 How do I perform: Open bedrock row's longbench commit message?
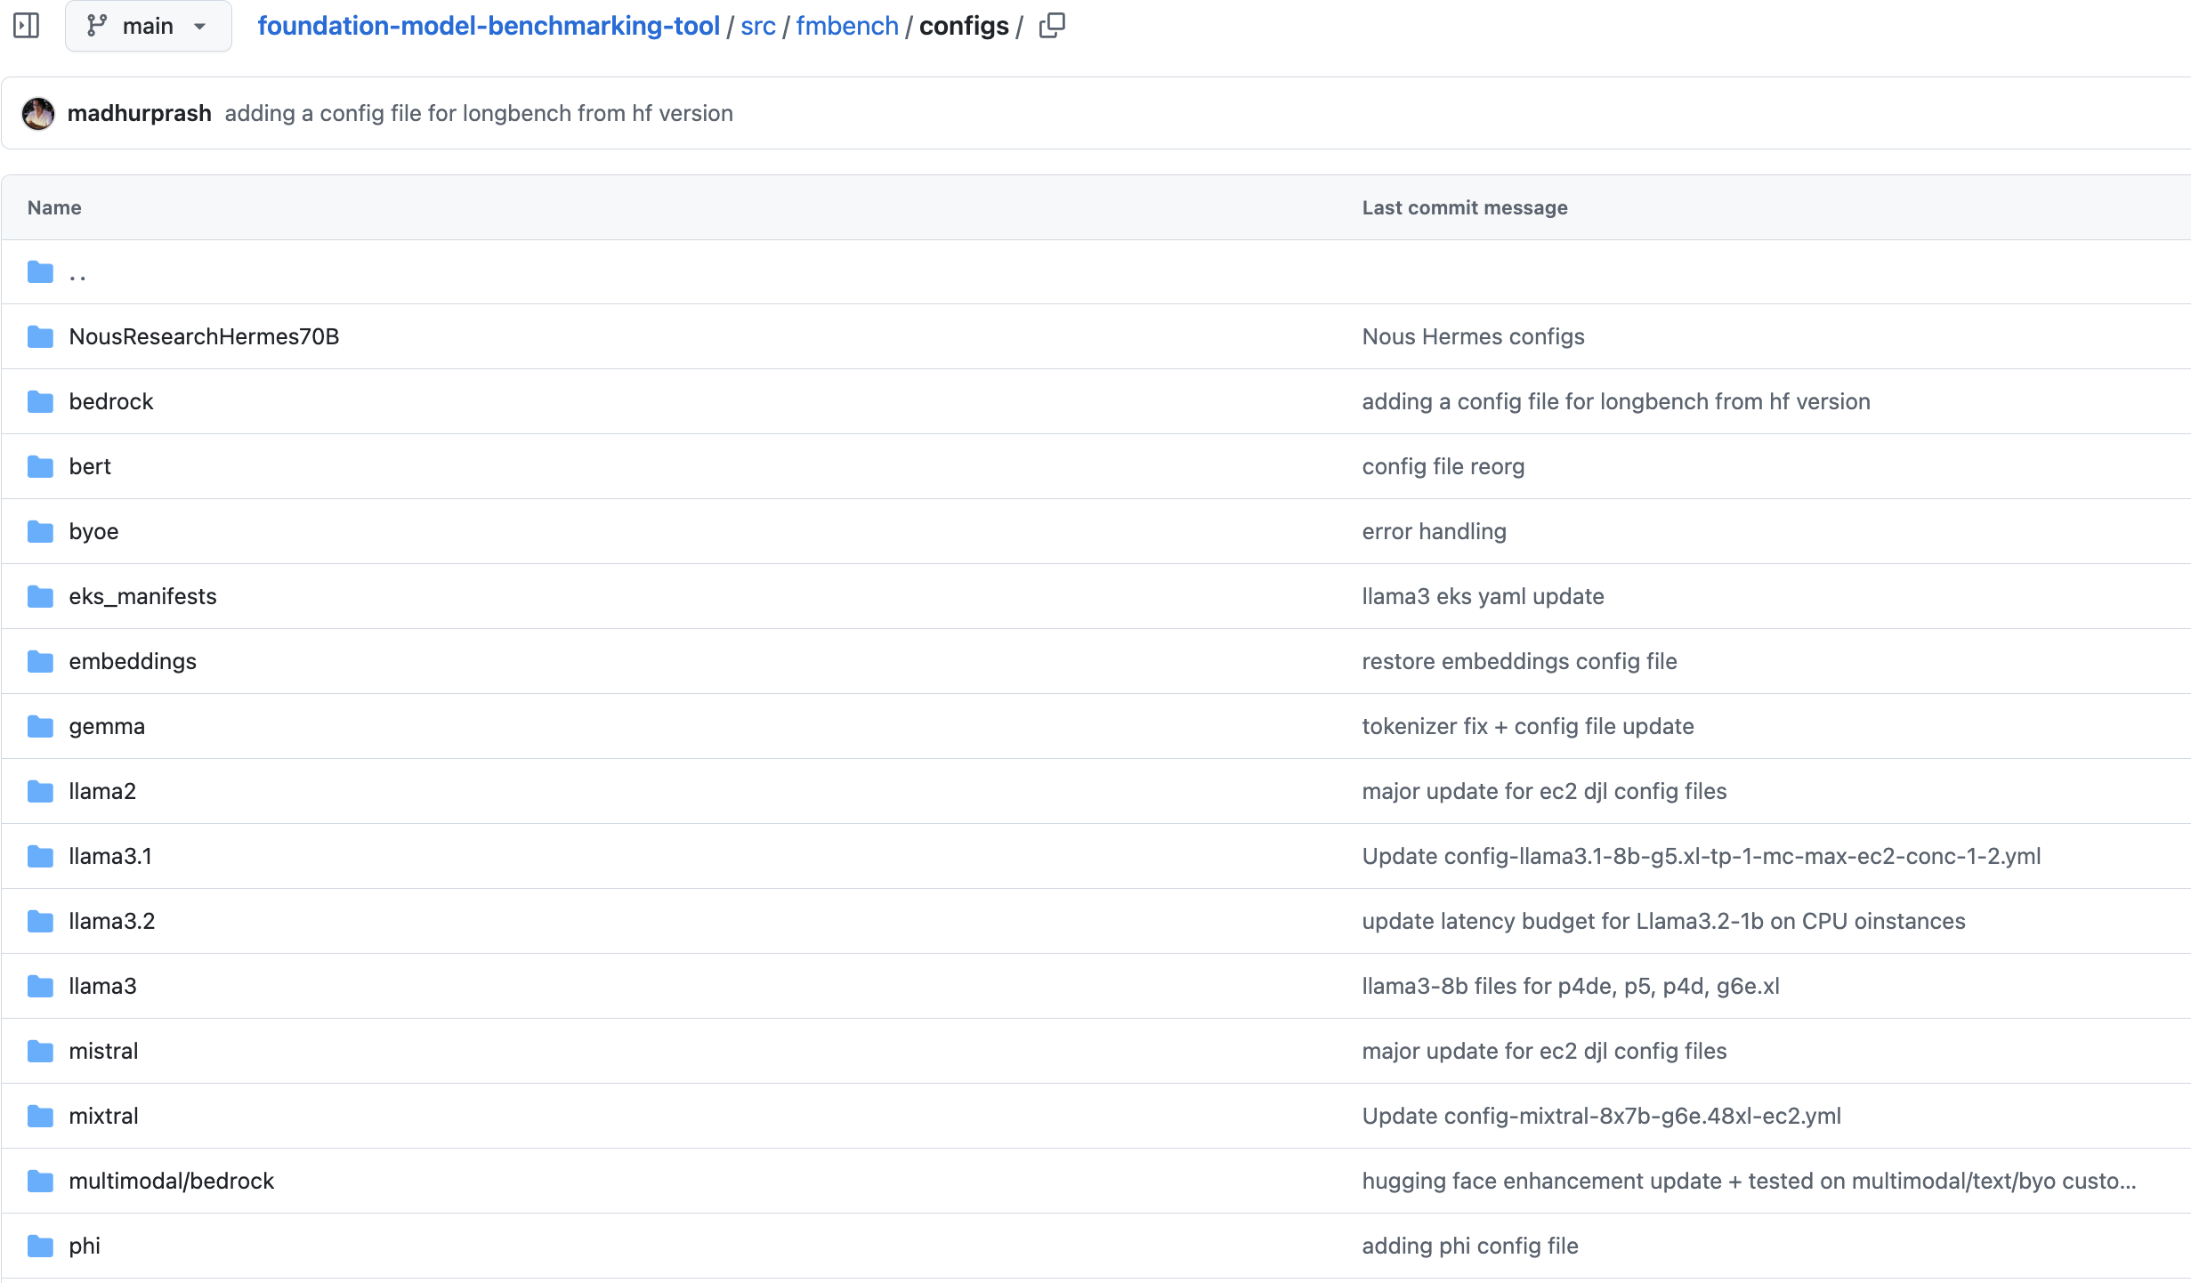[x=1616, y=401]
